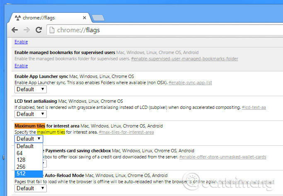Open the #max-tiles-for-interest-area anchor link

pos(126,132)
